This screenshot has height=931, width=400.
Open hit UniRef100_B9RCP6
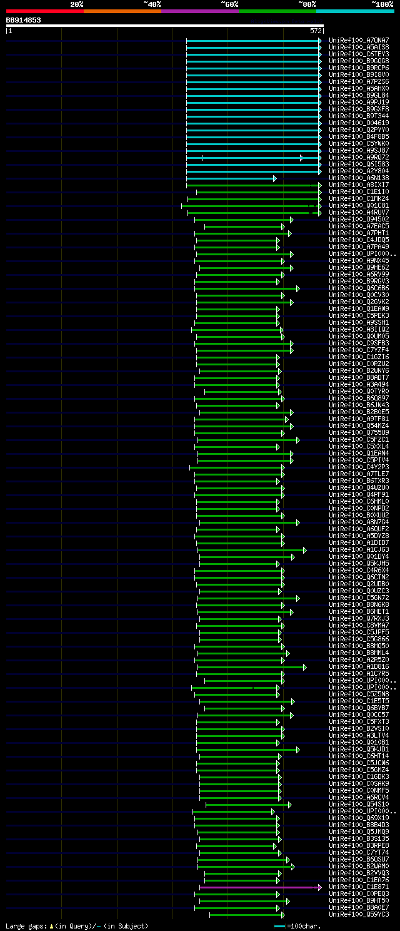[x=359, y=68]
